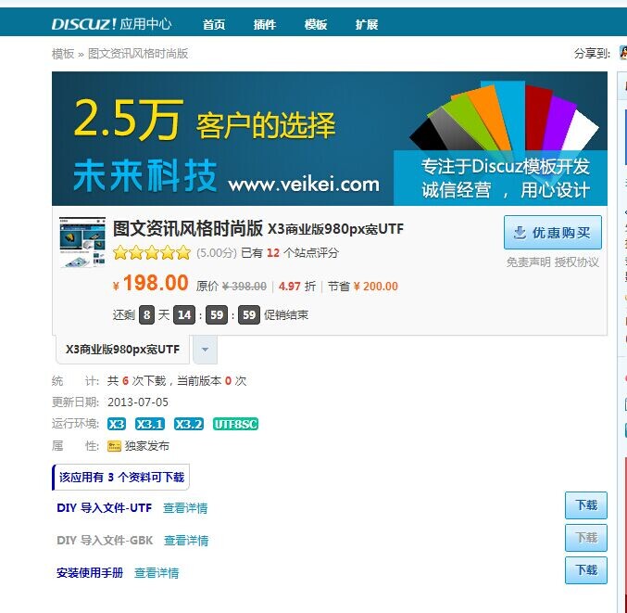Click the template title 图文资讯风格时尚版
This screenshot has height=613, width=627.
pos(188,228)
